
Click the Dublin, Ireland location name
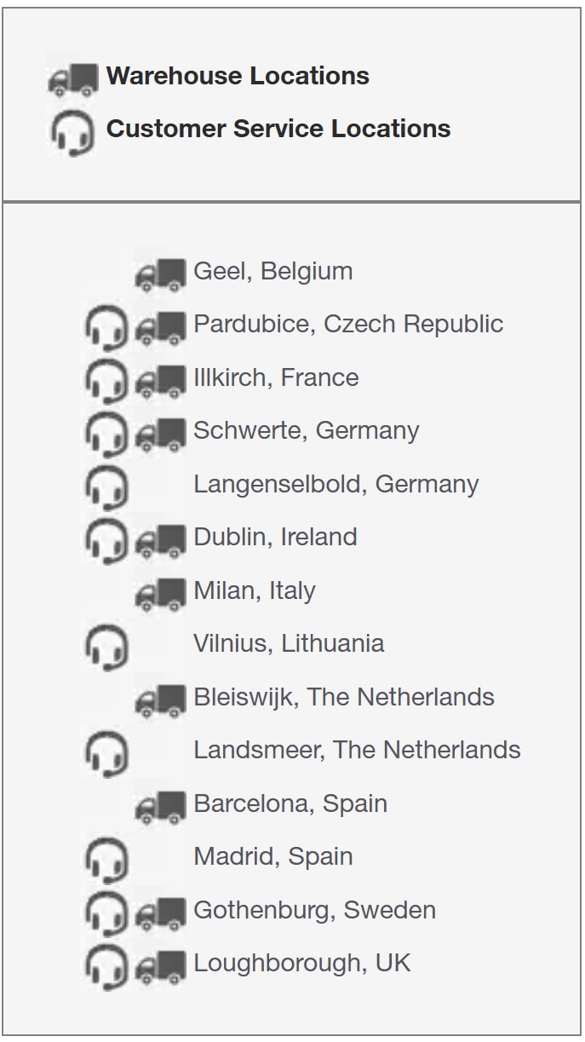(x=275, y=537)
